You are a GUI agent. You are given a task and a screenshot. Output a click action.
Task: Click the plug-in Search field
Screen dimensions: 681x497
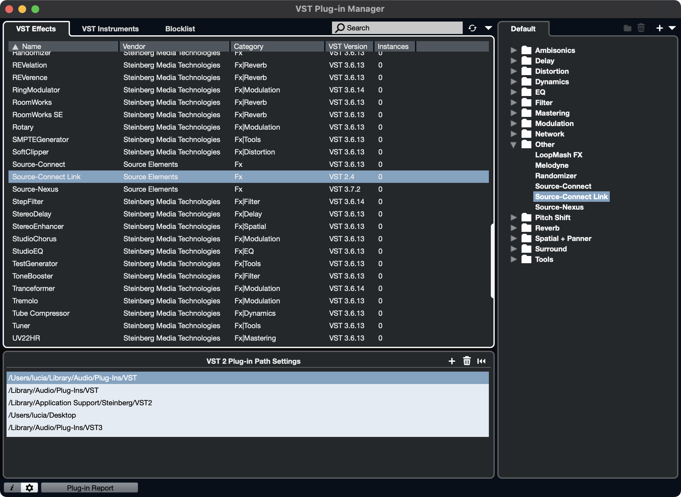[402, 28]
